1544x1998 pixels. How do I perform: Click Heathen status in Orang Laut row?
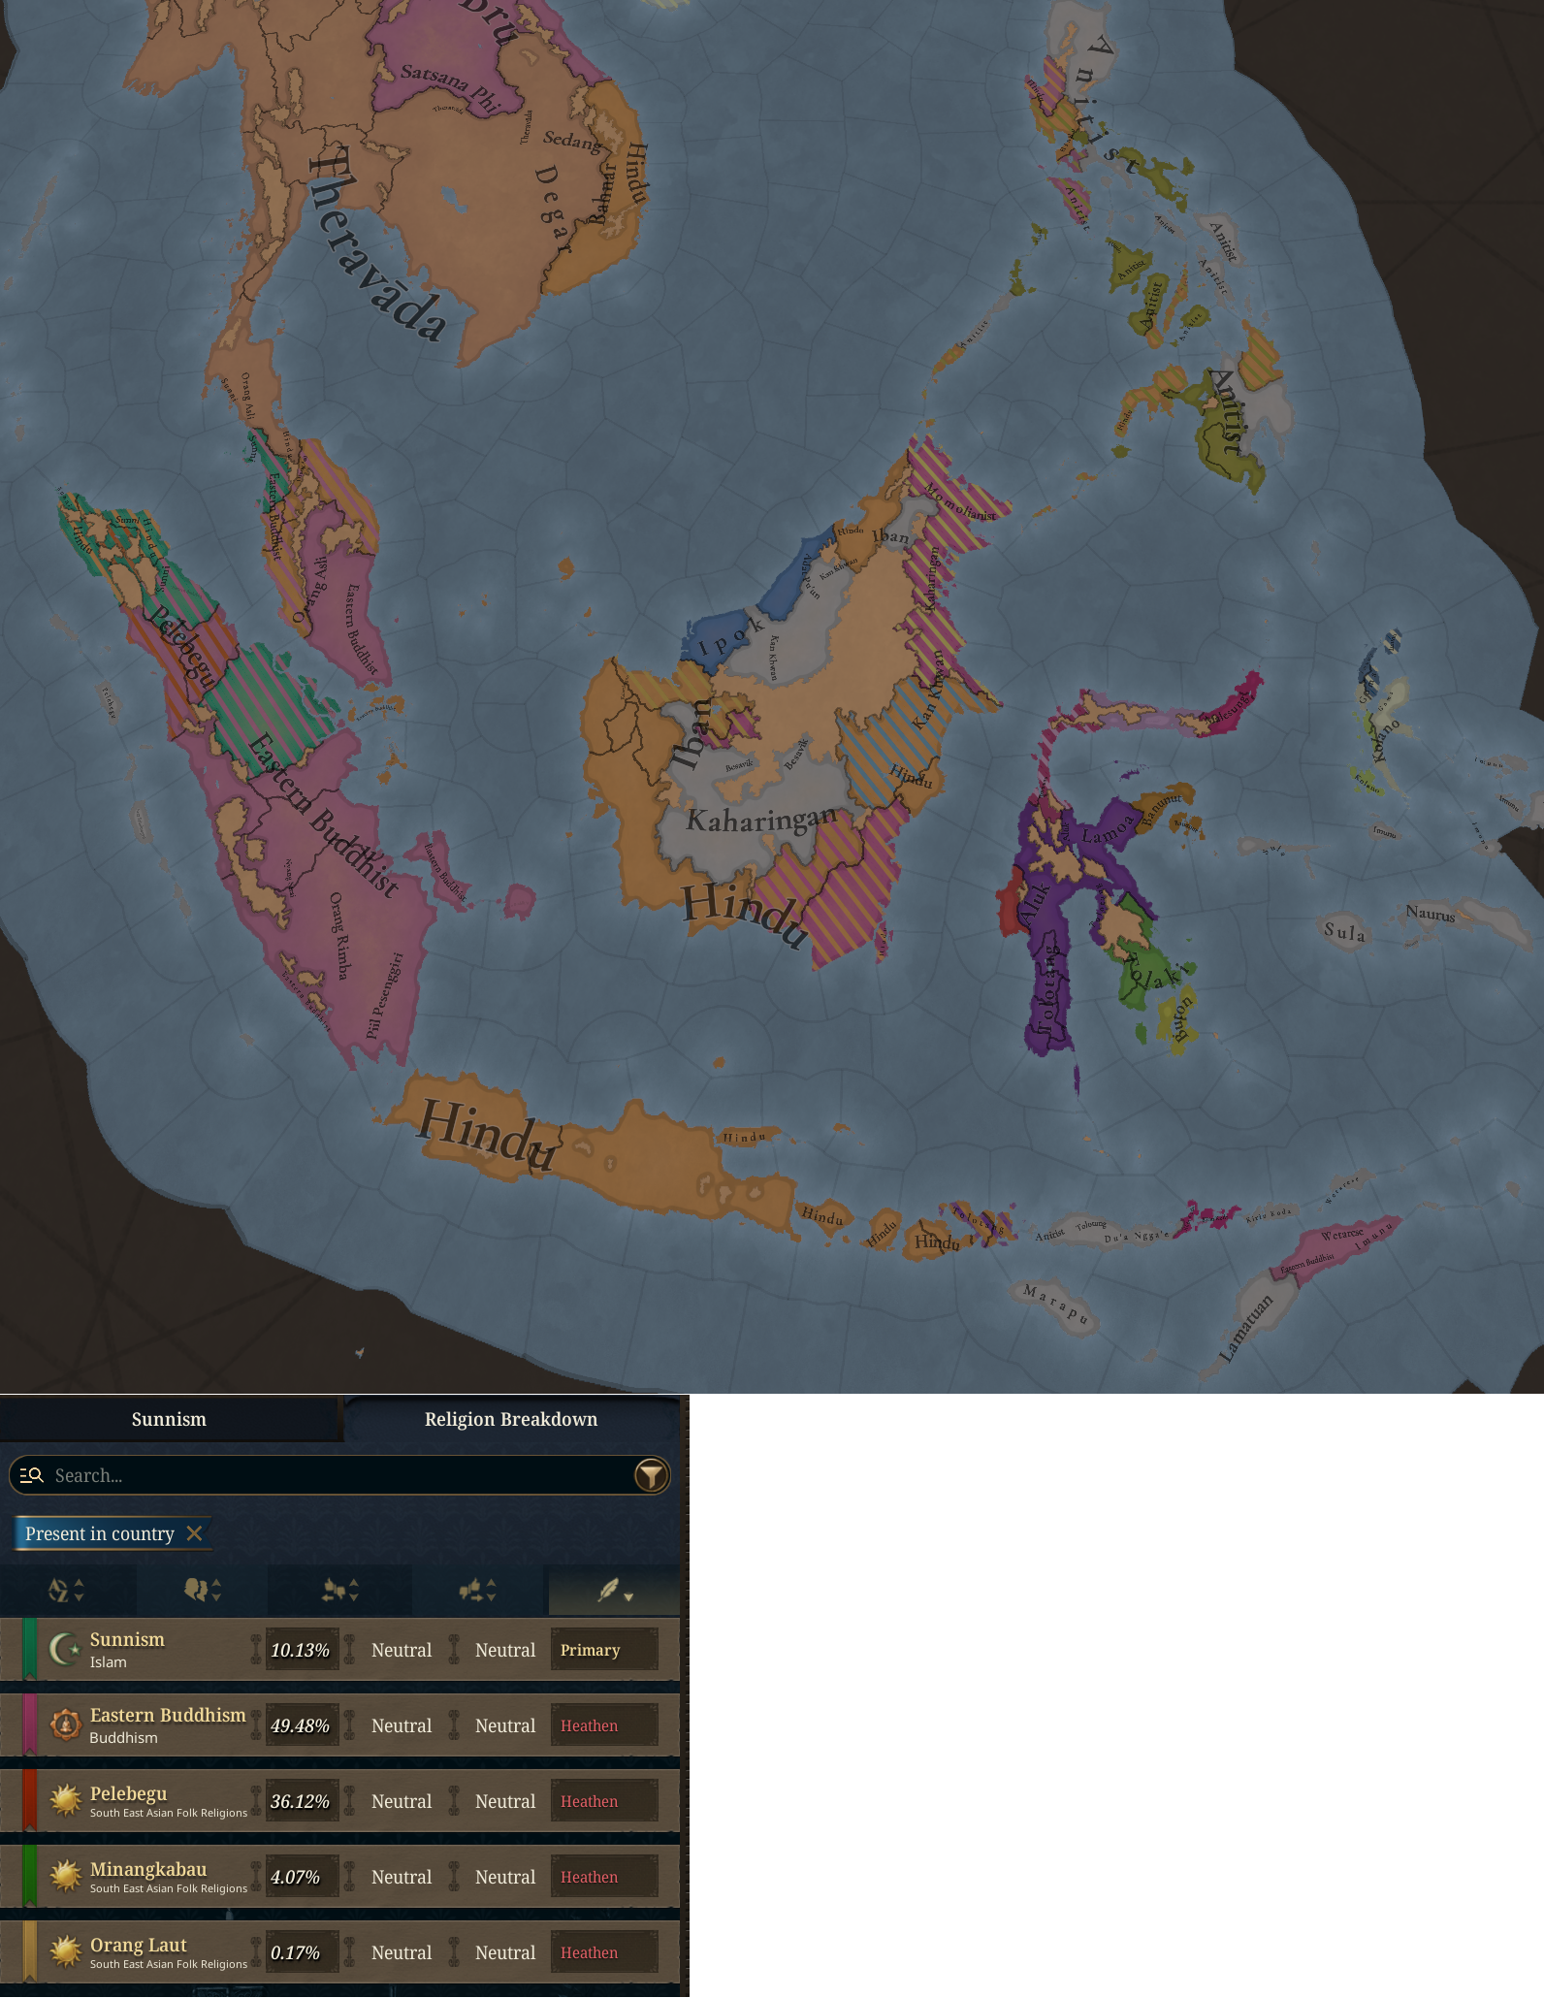click(603, 1952)
